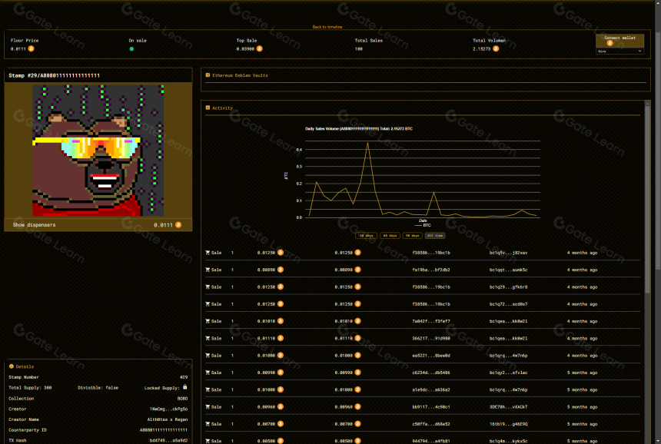Click transaction hash bb9117...4c90c1
This screenshot has height=444, width=661.
tap(431, 406)
